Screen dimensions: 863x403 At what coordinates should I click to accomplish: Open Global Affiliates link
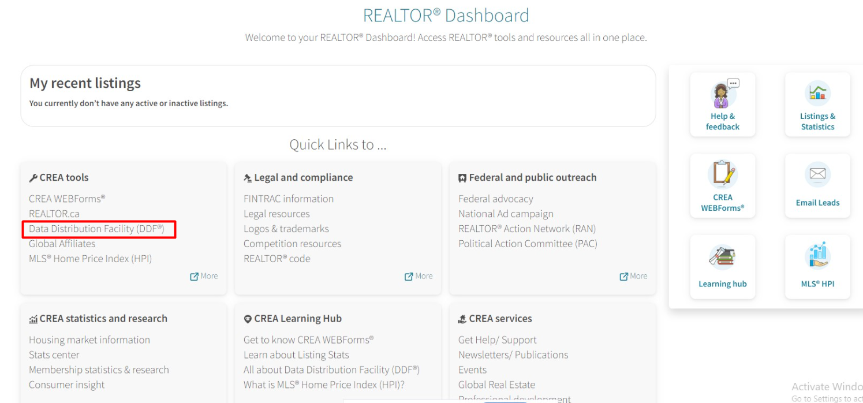tap(62, 244)
